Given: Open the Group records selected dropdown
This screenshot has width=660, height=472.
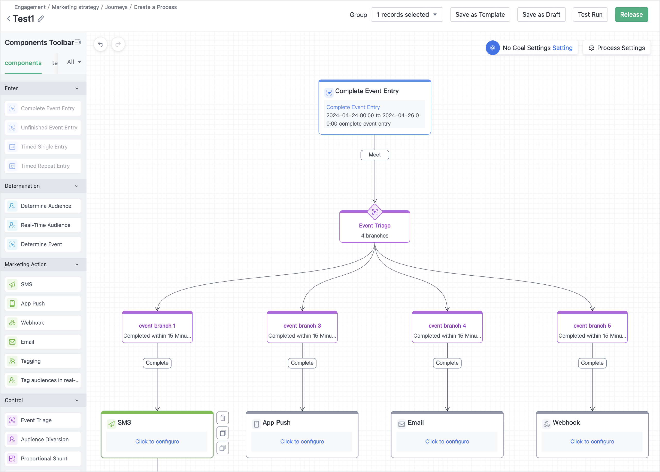Looking at the screenshot, I should pyautogui.click(x=406, y=14).
